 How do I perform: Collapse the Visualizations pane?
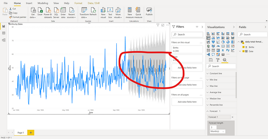point(234,27)
